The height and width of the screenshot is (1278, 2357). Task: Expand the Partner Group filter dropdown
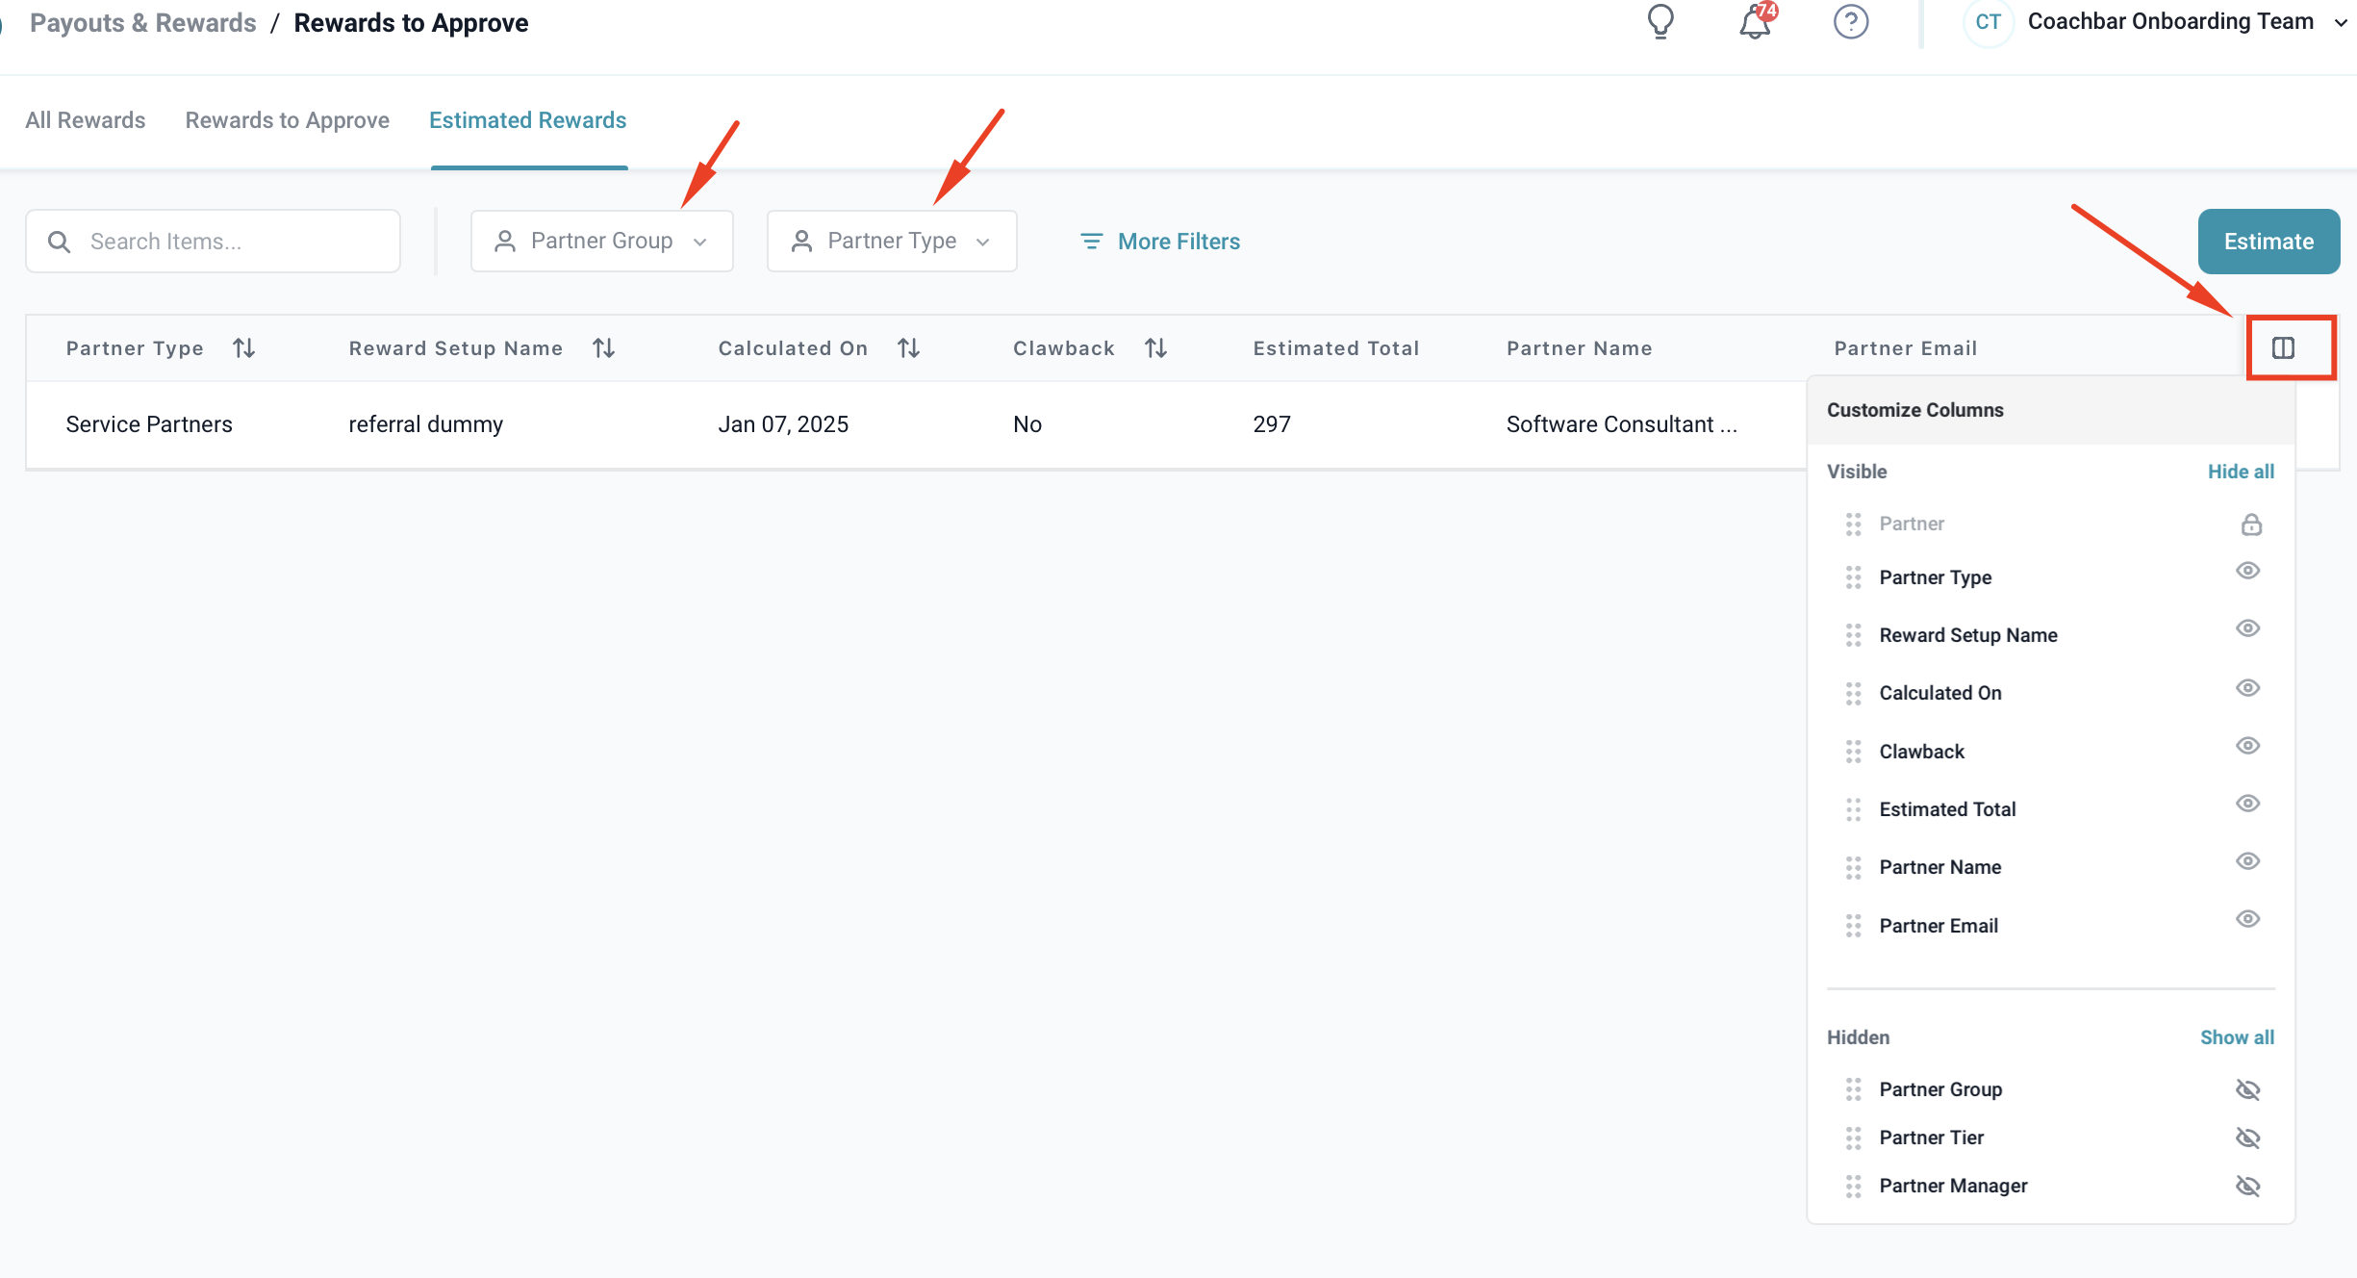click(601, 241)
